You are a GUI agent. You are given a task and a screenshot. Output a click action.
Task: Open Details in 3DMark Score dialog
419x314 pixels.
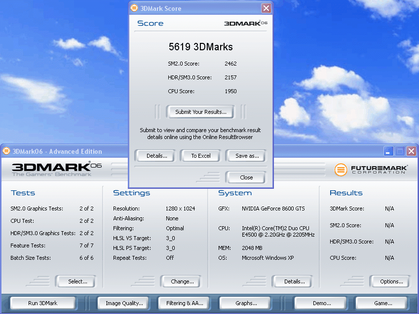tap(156, 156)
